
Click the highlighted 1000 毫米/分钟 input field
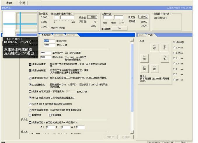[49, 41]
